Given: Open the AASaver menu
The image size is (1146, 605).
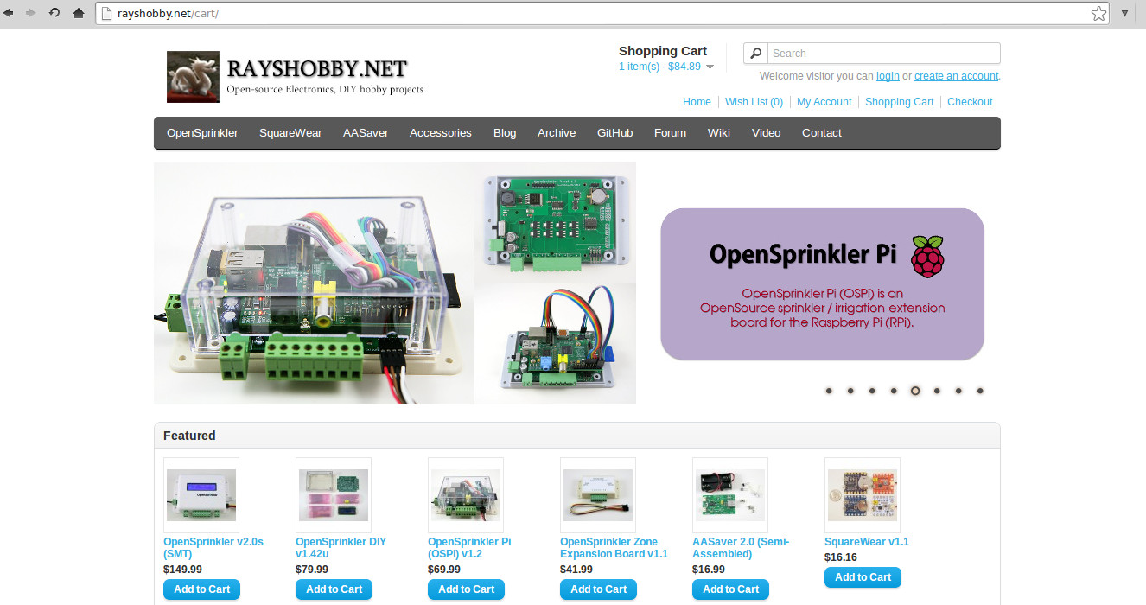Looking at the screenshot, I should tap(366, 133).
